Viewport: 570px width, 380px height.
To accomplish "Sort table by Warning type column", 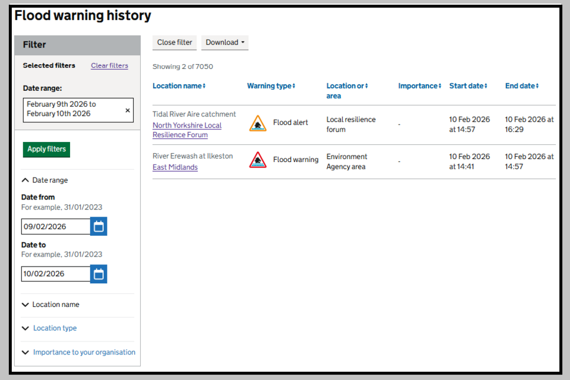I will (x=271, y=86).
